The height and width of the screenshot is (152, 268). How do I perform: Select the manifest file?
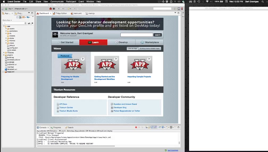pos(9,67)
